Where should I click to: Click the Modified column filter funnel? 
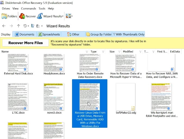click(140, 52)
